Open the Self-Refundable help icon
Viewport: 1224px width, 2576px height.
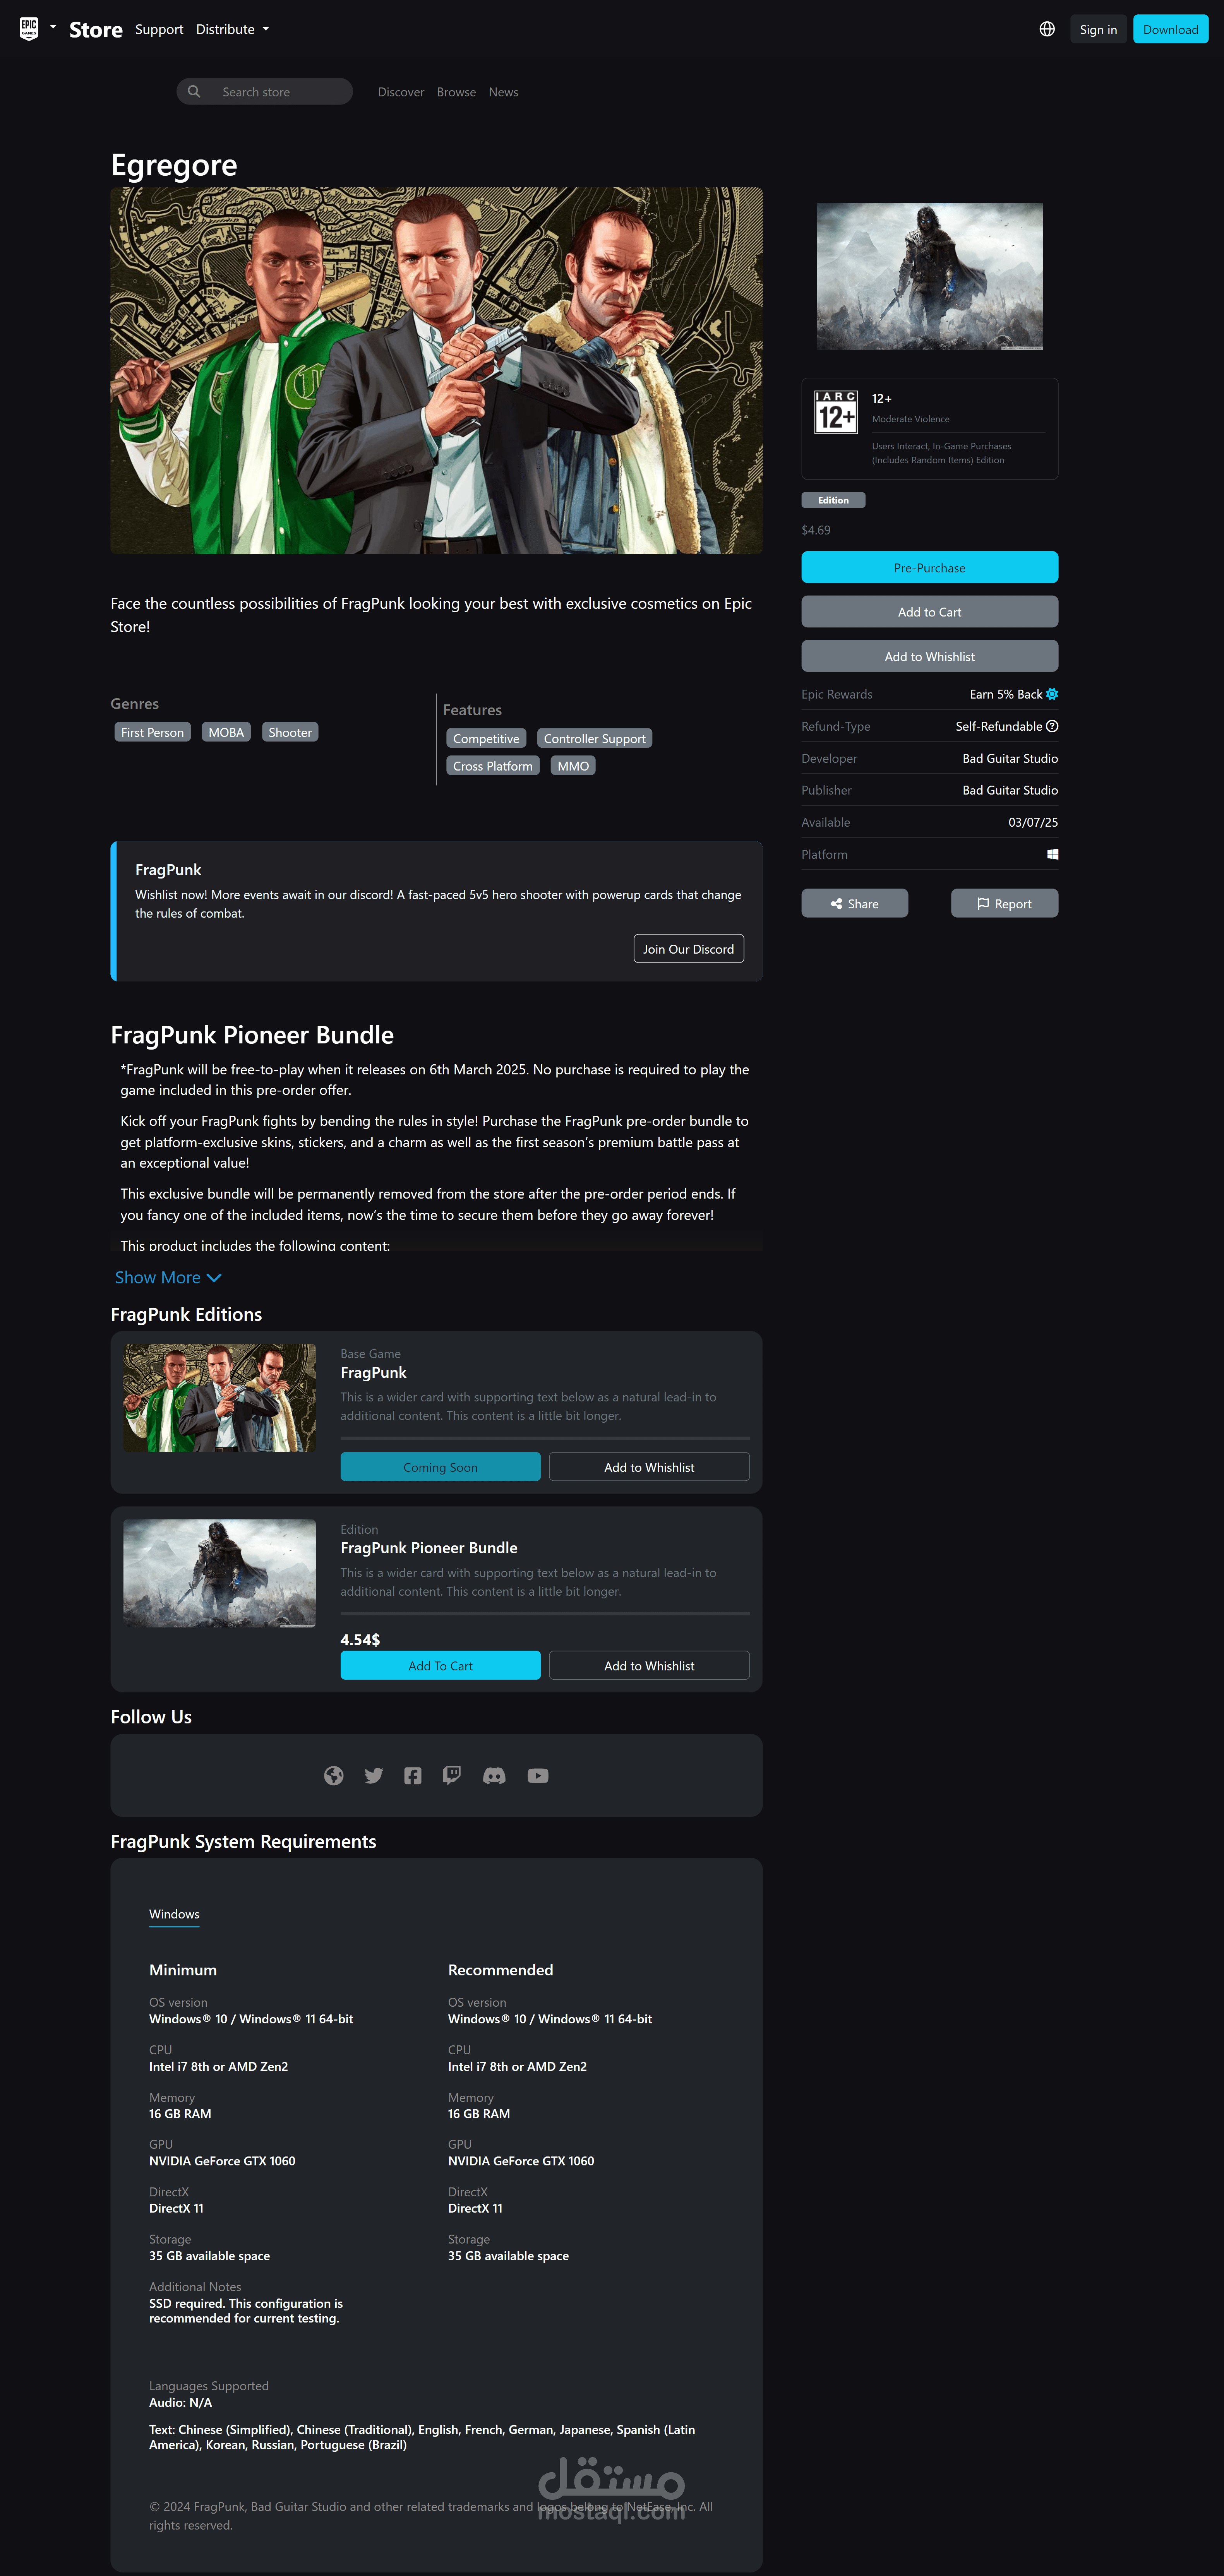[1052, 726]
